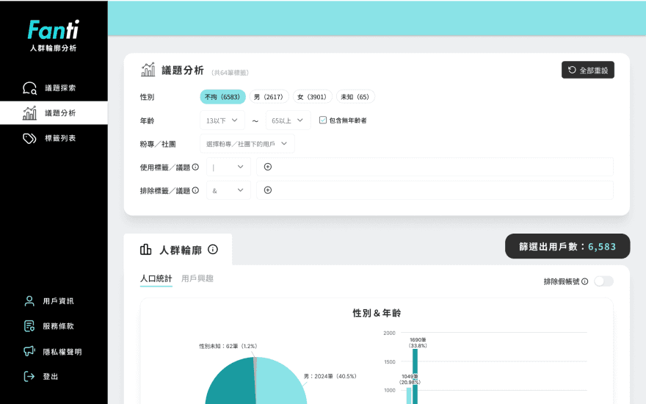Click the 議題分析 chart icon in sidebar
Viewport: 646px width, 404px height.
(x=29, y=113)
